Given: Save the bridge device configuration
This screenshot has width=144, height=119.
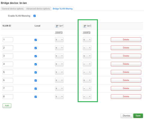Looking at the screenshot, I should pos(138,116).
